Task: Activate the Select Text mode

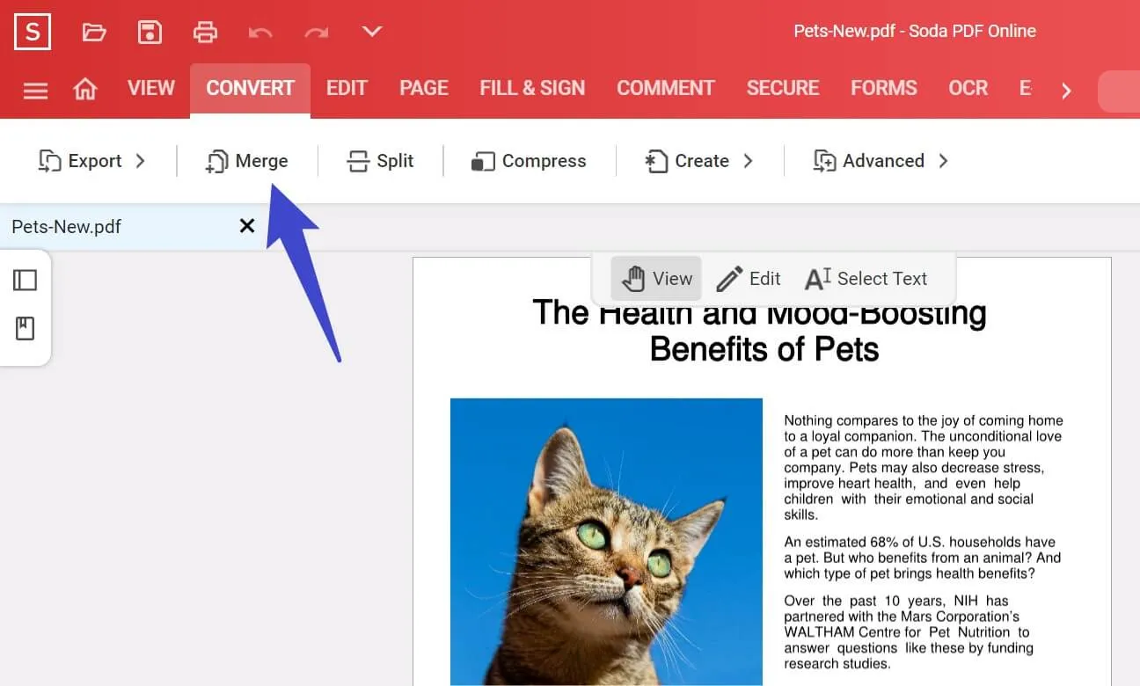Action: 866,278
